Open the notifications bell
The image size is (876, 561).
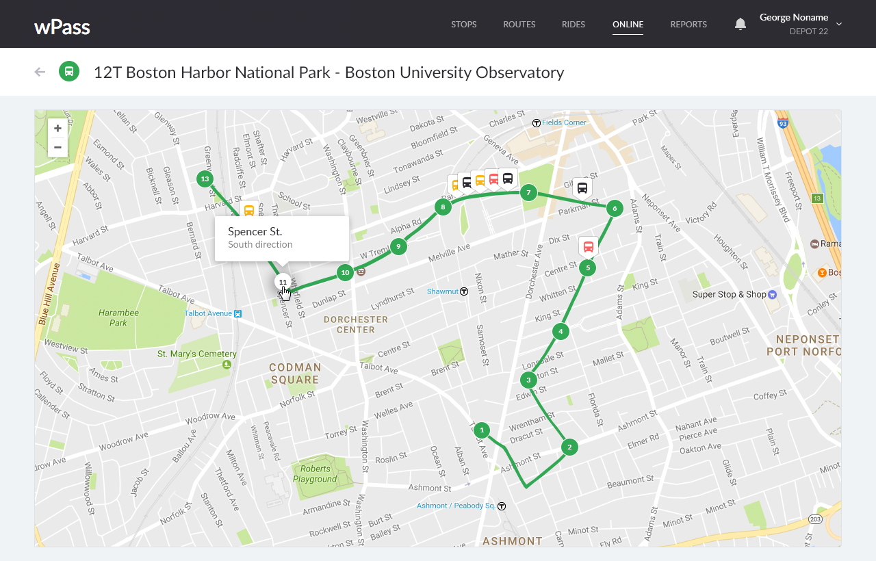tap(740, 24)
